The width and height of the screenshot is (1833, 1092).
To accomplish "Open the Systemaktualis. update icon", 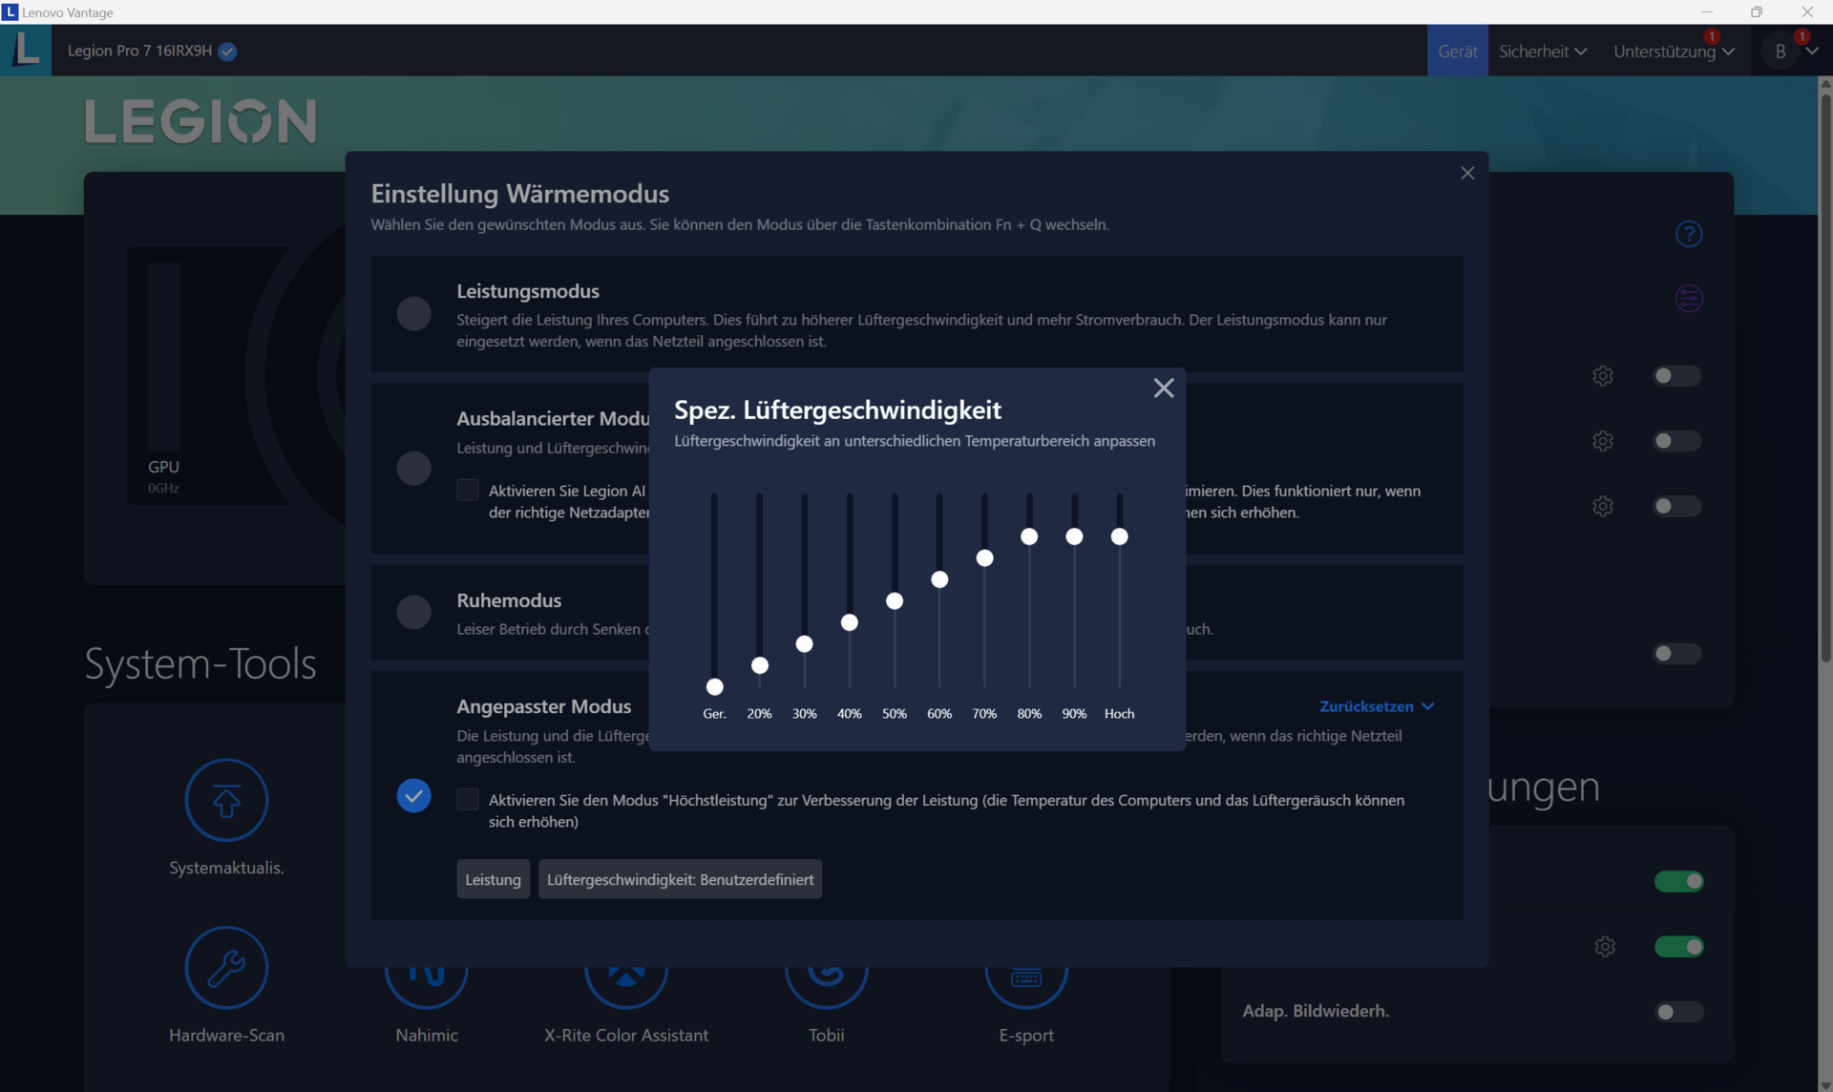I will 226,800.
